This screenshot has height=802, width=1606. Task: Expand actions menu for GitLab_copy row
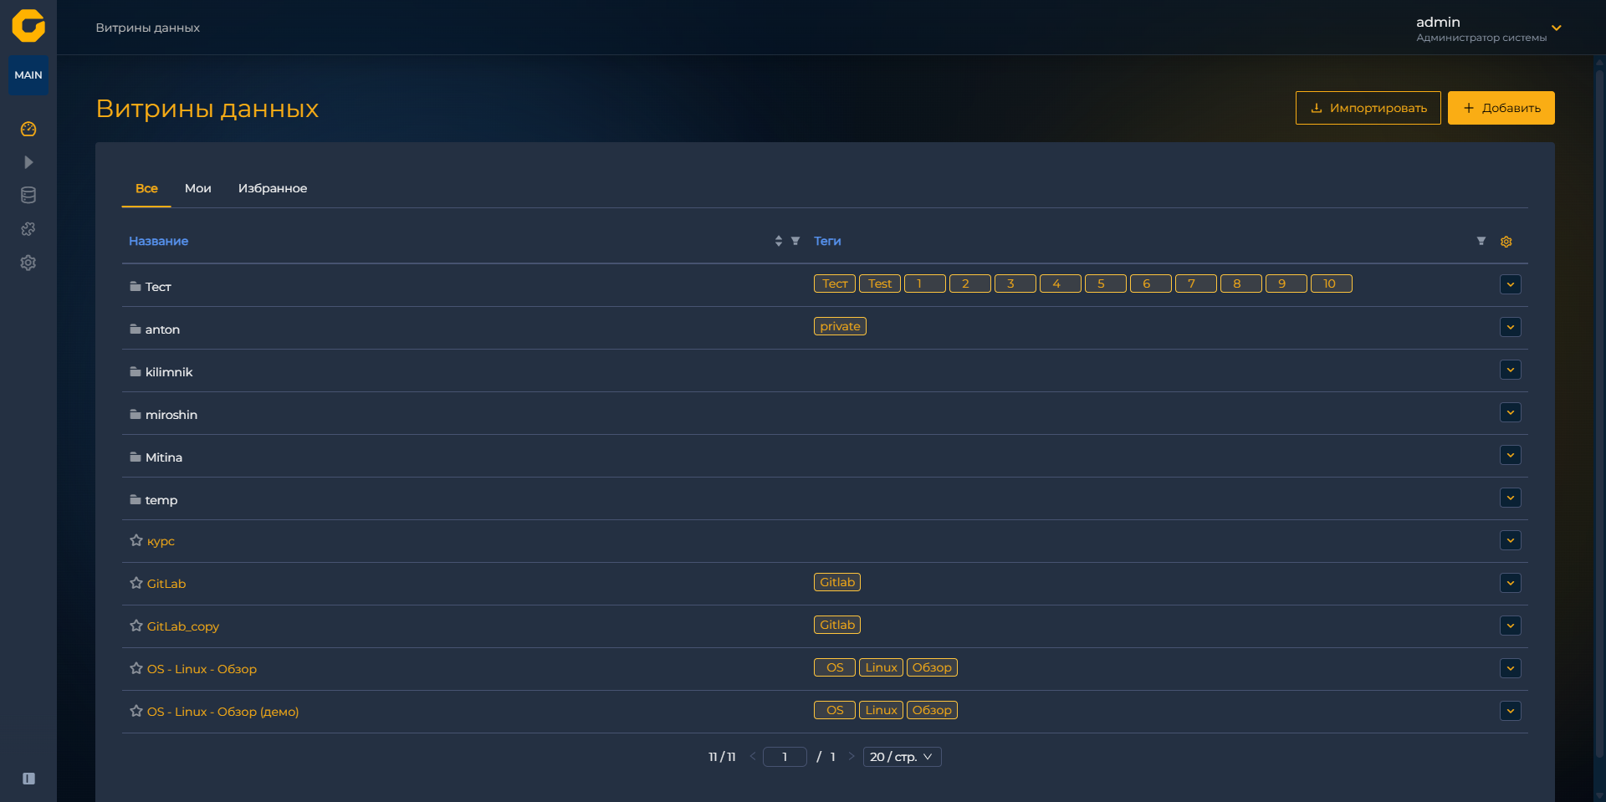coord(1511,626)
